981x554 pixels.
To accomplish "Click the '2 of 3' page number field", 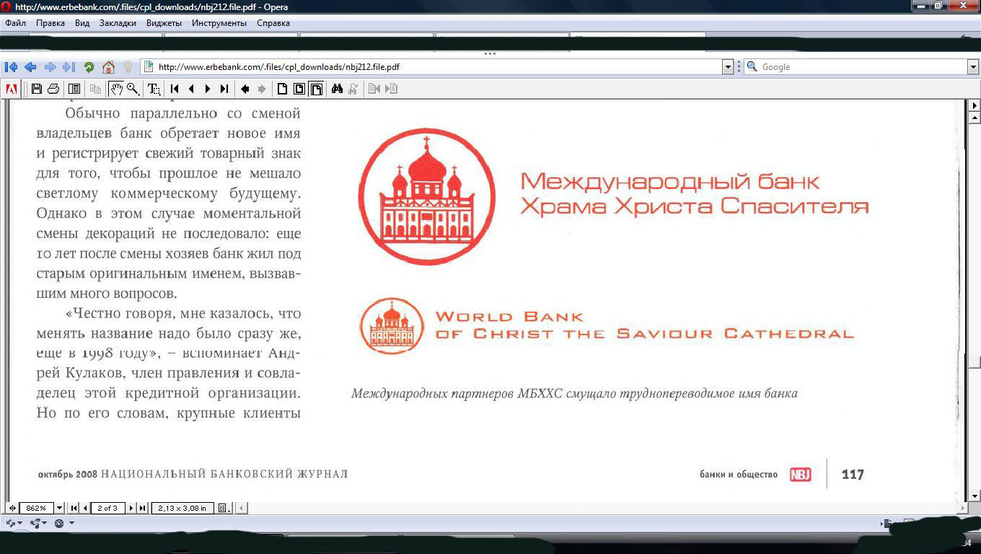I will pyautogui.click(x=108, y=508).
